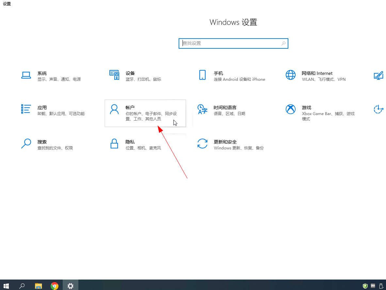Screen dimensions: 386x290
Task: Open the 帐户 person icon
Action: (114, 109)
